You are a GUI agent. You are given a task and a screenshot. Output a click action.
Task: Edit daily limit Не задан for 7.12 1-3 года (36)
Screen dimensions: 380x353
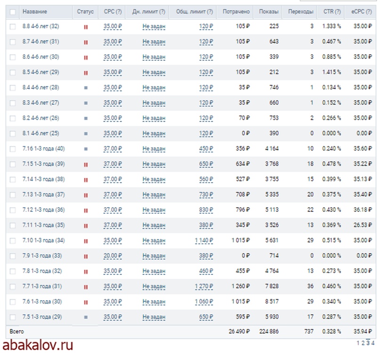pyautogui.click(x=154, y=210)
